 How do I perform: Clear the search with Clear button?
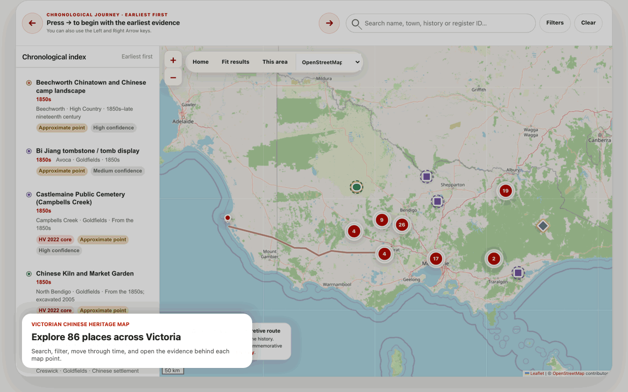pyautogui.click(x=588, y=23)
